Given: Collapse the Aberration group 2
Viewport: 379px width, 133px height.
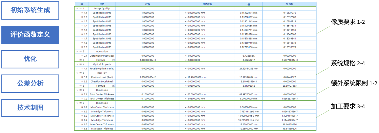Looking at the screenshot, I should pyautogui.click(x=77, y=51).
